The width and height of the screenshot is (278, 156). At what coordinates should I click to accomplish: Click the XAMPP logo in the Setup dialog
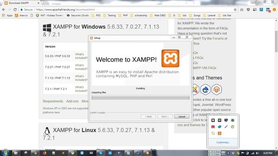pos(170,58)
